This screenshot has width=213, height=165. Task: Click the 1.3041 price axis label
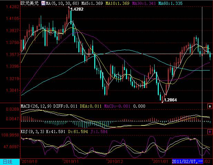(12, 90)
